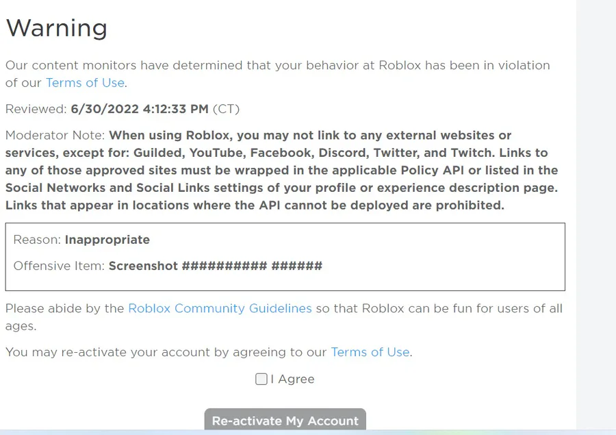Open Terms of Use link in first paragraph

click(85, 83)
